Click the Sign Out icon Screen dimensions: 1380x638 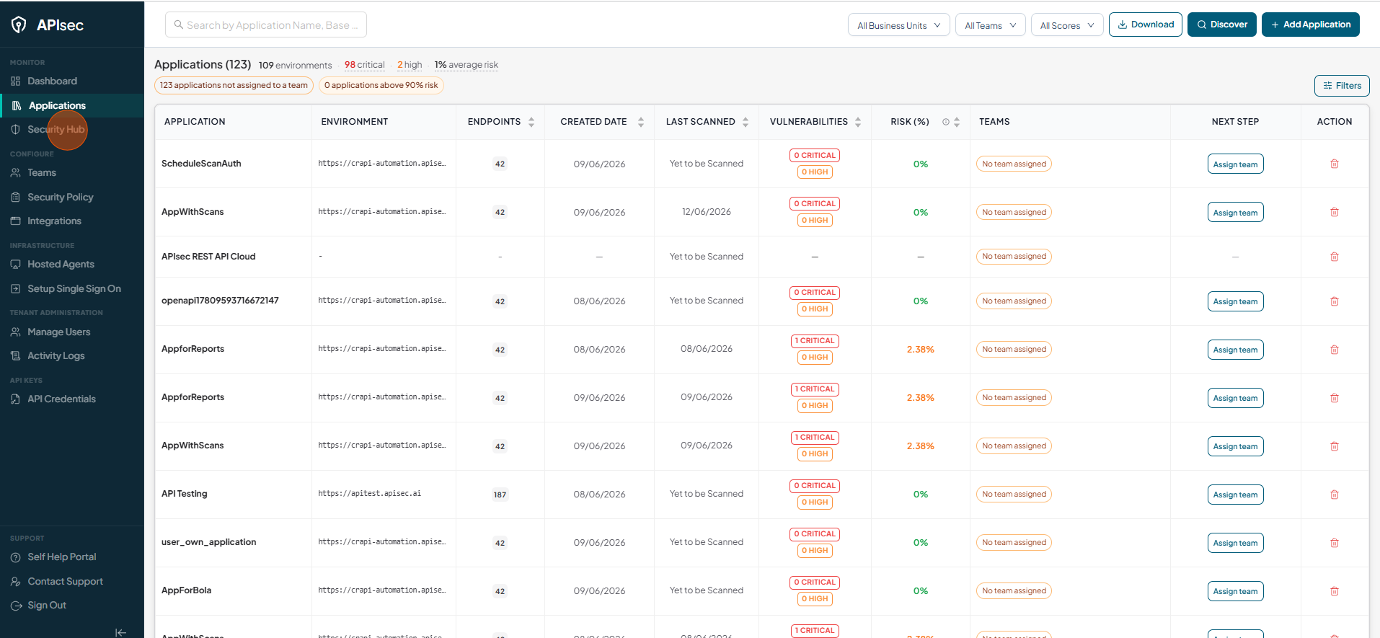[x=15, y=606]
